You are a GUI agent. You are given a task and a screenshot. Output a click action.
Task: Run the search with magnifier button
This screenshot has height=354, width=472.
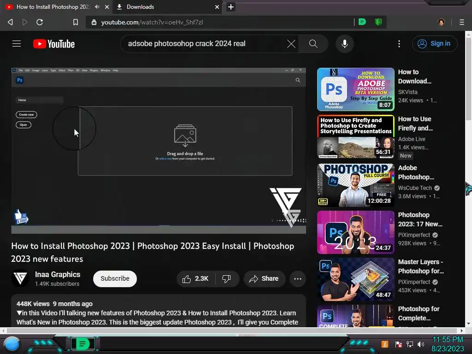(313, 44)
